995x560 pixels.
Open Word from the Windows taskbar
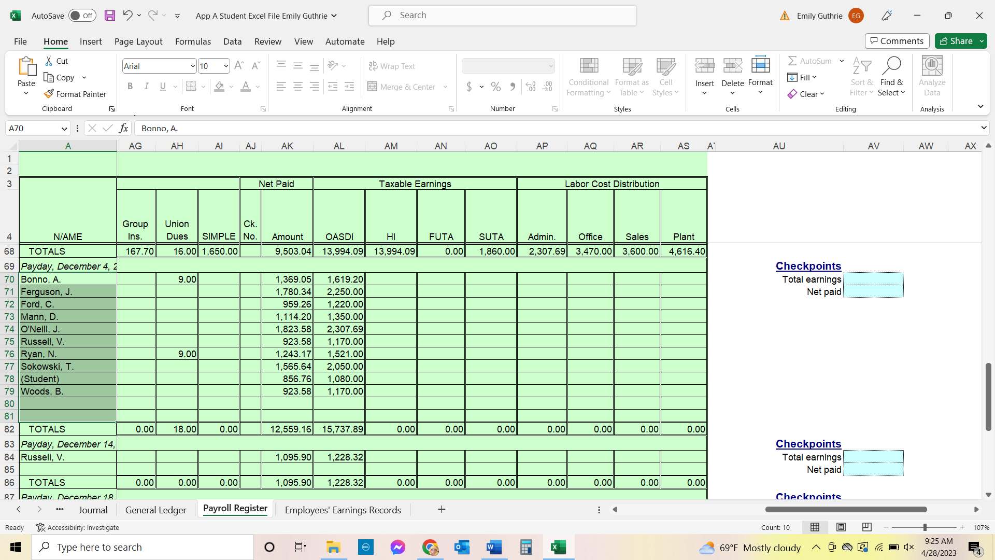494,547
